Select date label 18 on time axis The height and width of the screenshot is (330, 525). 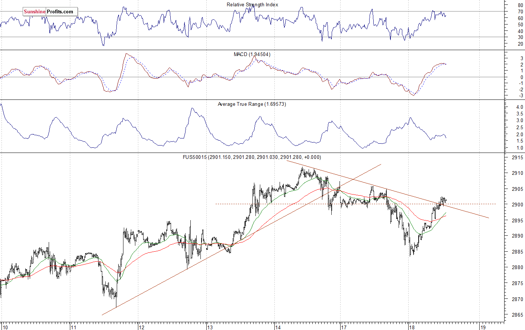click(411, 327)
